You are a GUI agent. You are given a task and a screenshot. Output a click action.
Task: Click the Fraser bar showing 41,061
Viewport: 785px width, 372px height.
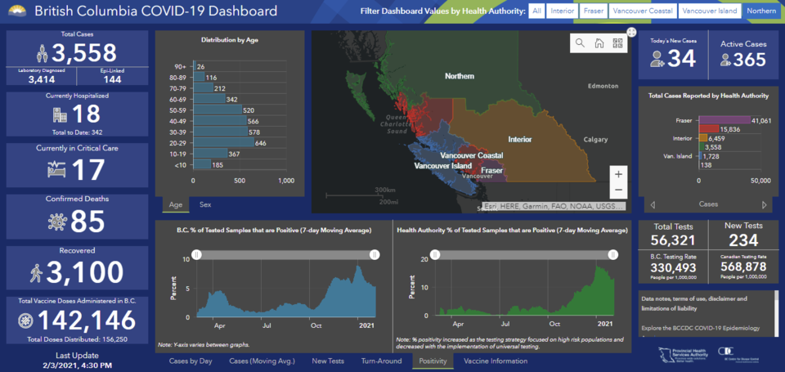pos(724,120)
